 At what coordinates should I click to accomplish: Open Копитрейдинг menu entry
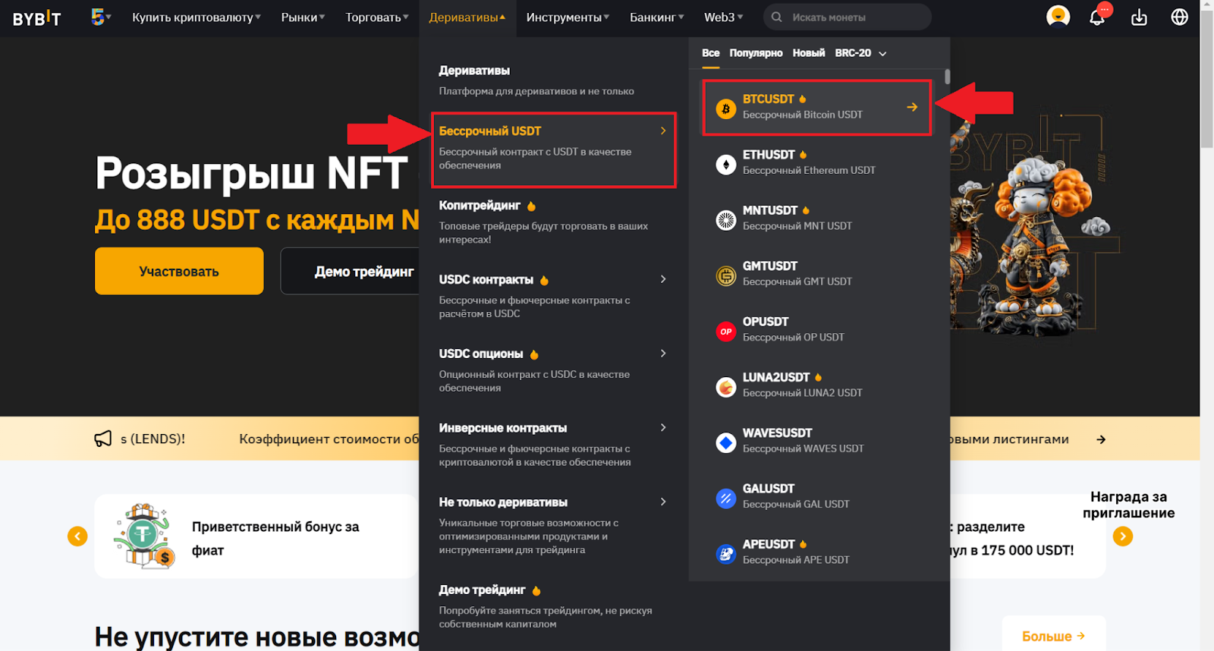click(553, 222)
